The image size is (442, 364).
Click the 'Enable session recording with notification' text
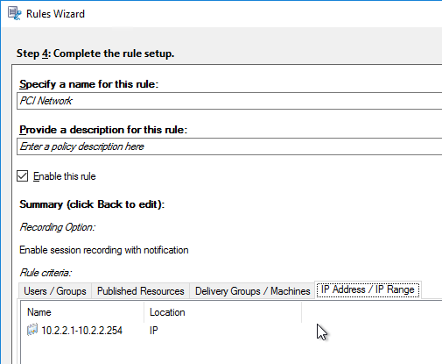pos(104,250)
